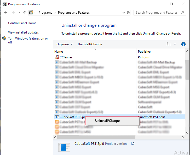Click CubexSoft PST Split row icon
Image resolution: width=190 pixels, height=155 pixels.
(57, 117)
